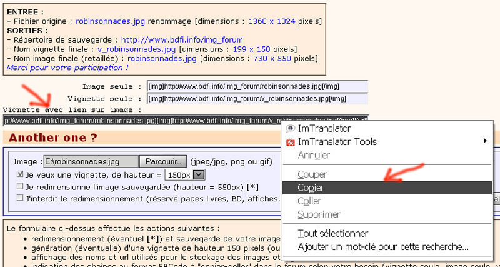Toggle the 'Je veux une vignette' checkbox
Image resolution: width=500 pixels, height=267 pixels.
[20, 174]
